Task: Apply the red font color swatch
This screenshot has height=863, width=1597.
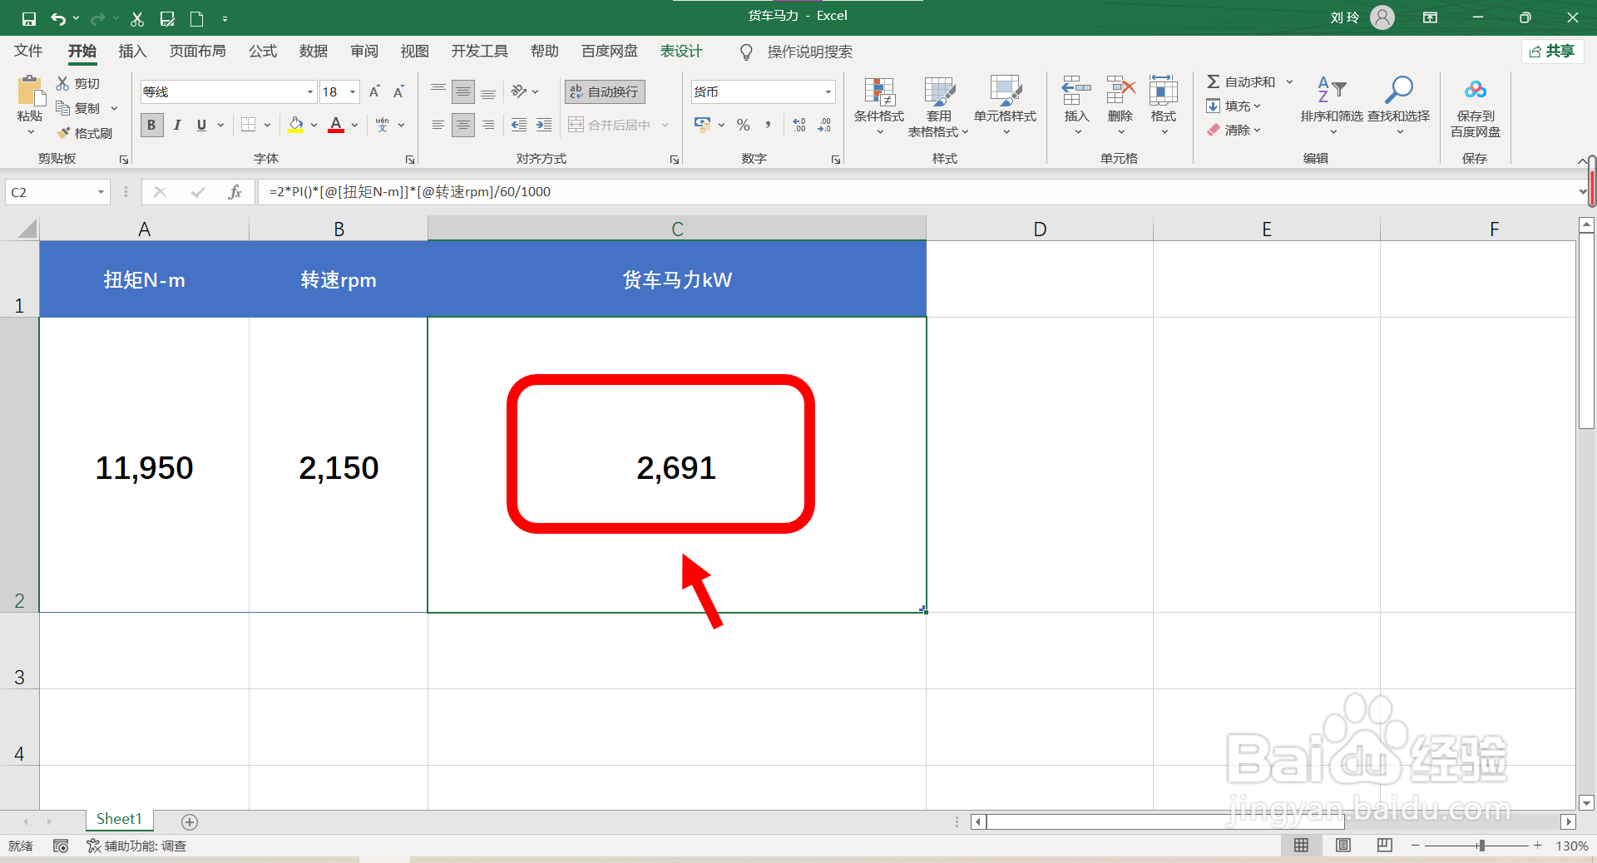Action: (x=336, y=125)
